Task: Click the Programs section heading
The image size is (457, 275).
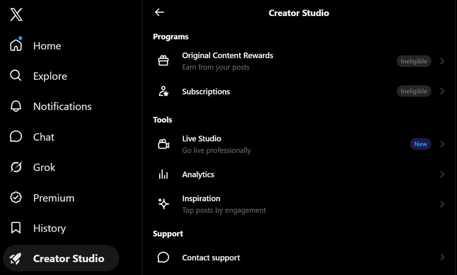Action: [x=171, y=37]
